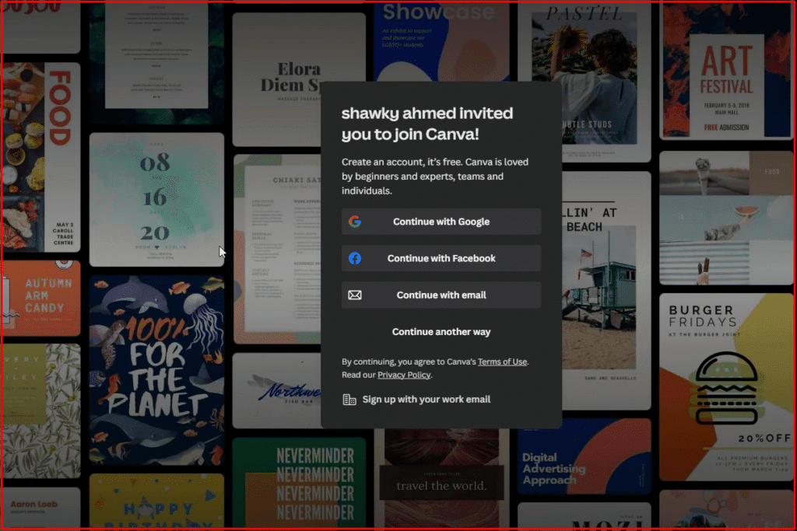
Task: Click the 100% For The Planet poster
Action: pos(156,369)
